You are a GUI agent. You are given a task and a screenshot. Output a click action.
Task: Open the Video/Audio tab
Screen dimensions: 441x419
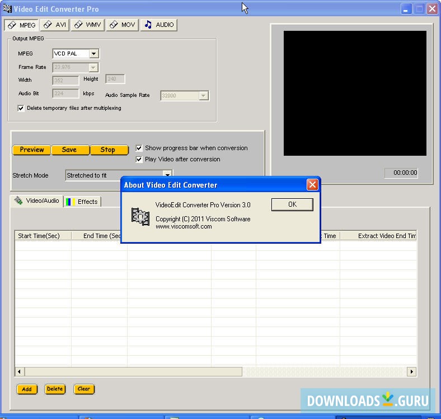point(37,201)
